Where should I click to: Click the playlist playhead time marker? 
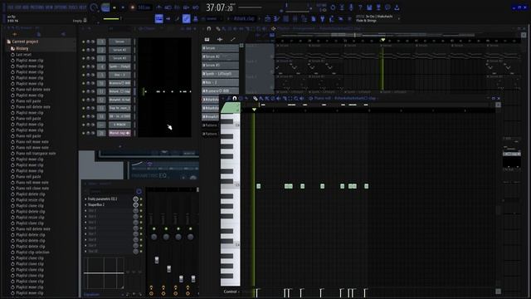pos(382,40)
